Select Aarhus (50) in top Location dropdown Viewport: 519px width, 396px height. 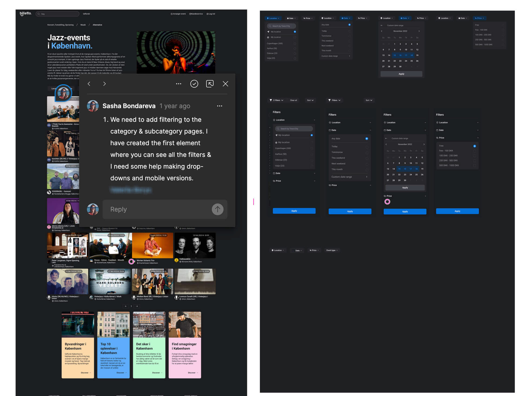(281, 48)
